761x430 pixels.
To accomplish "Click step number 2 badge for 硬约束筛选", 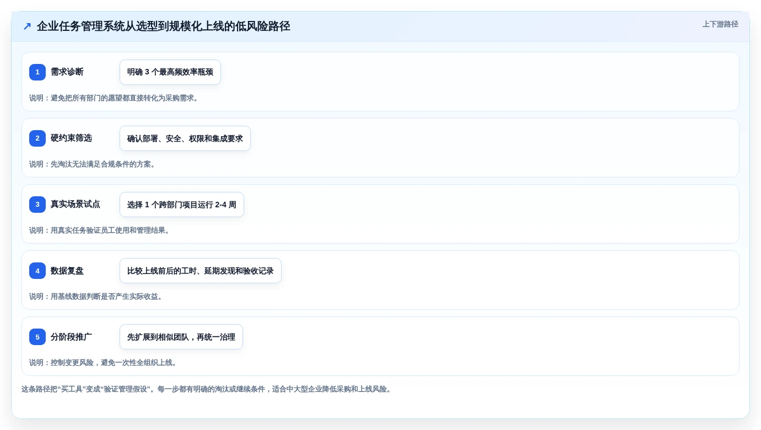I will coord(37,138).
